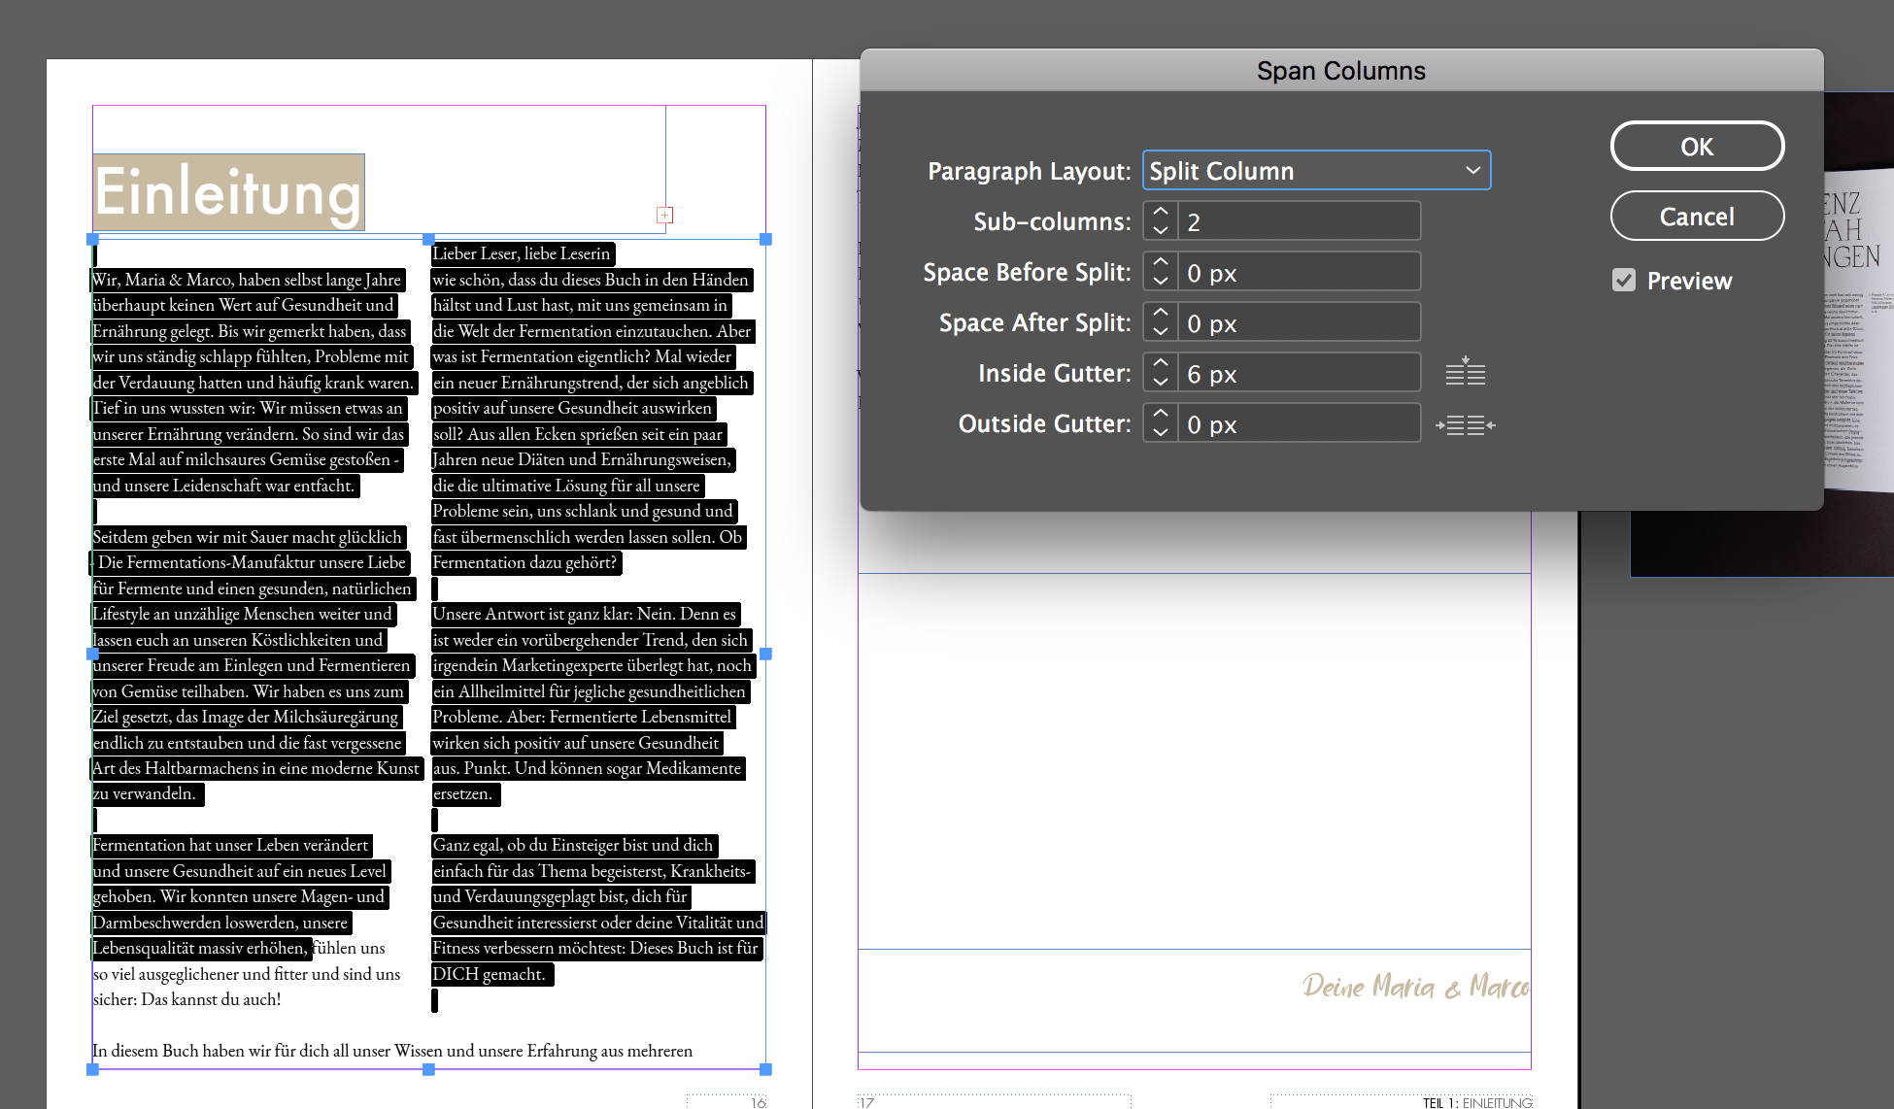Click the Space Before Split field
The image size is (1894, 1109).
coord(1298,273)
